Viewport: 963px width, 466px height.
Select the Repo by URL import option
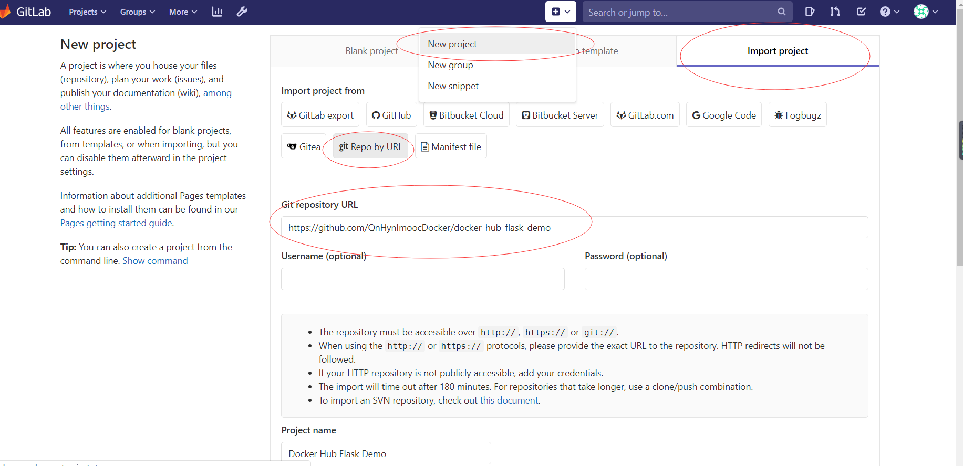(x=371, y=146)
